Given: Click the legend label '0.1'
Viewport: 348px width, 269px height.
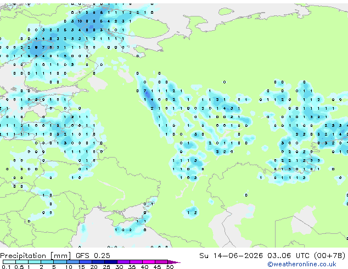Looking at the screenshot, I should pyautogui.click(x=6, y=267).
